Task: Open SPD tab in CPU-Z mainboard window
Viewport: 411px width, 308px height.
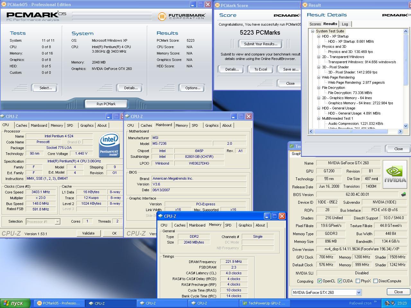Action: pos(195,125)
